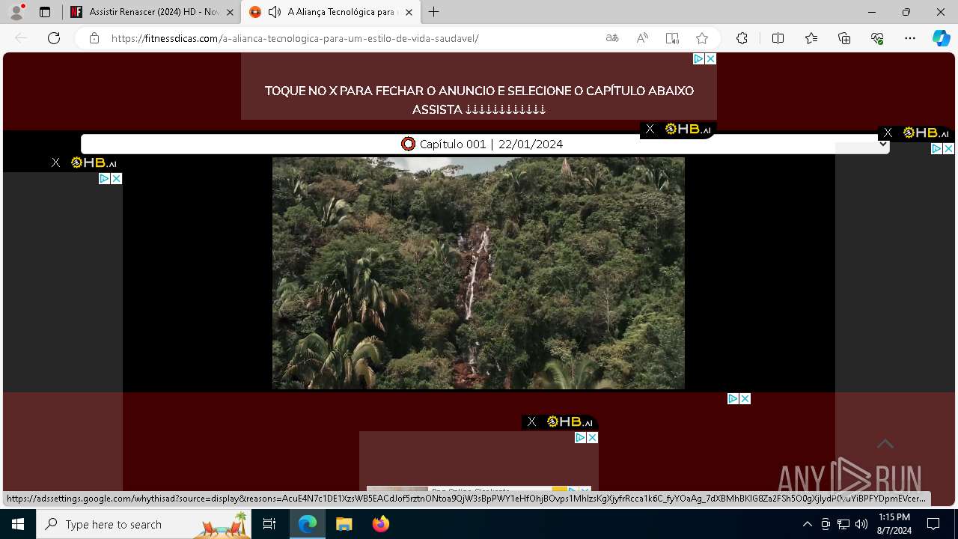Image resolution: width=958 pixels, height=539 pixels.
Task: Close the left sidebar Google ad X
Action: pos(116,178)
